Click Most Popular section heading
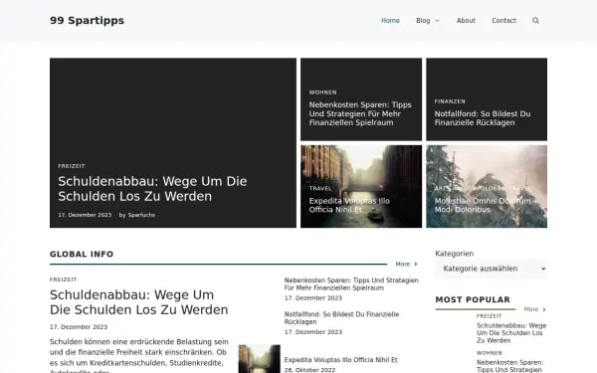The height and width of the screenshot is (373, 597). (473, 299)
